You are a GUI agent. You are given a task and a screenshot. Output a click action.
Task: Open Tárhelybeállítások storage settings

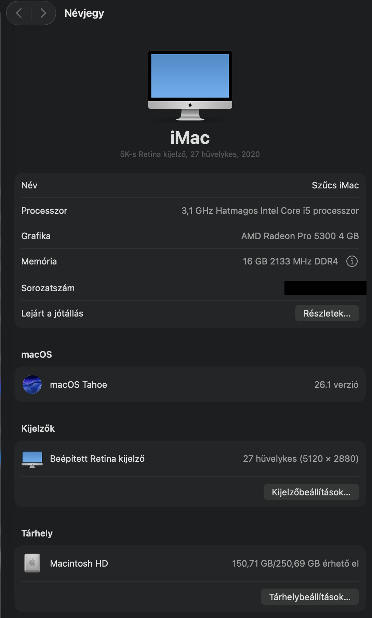tap(309, 597)
